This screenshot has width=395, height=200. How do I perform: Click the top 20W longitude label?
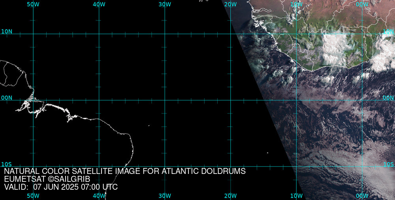coord(231,4)
